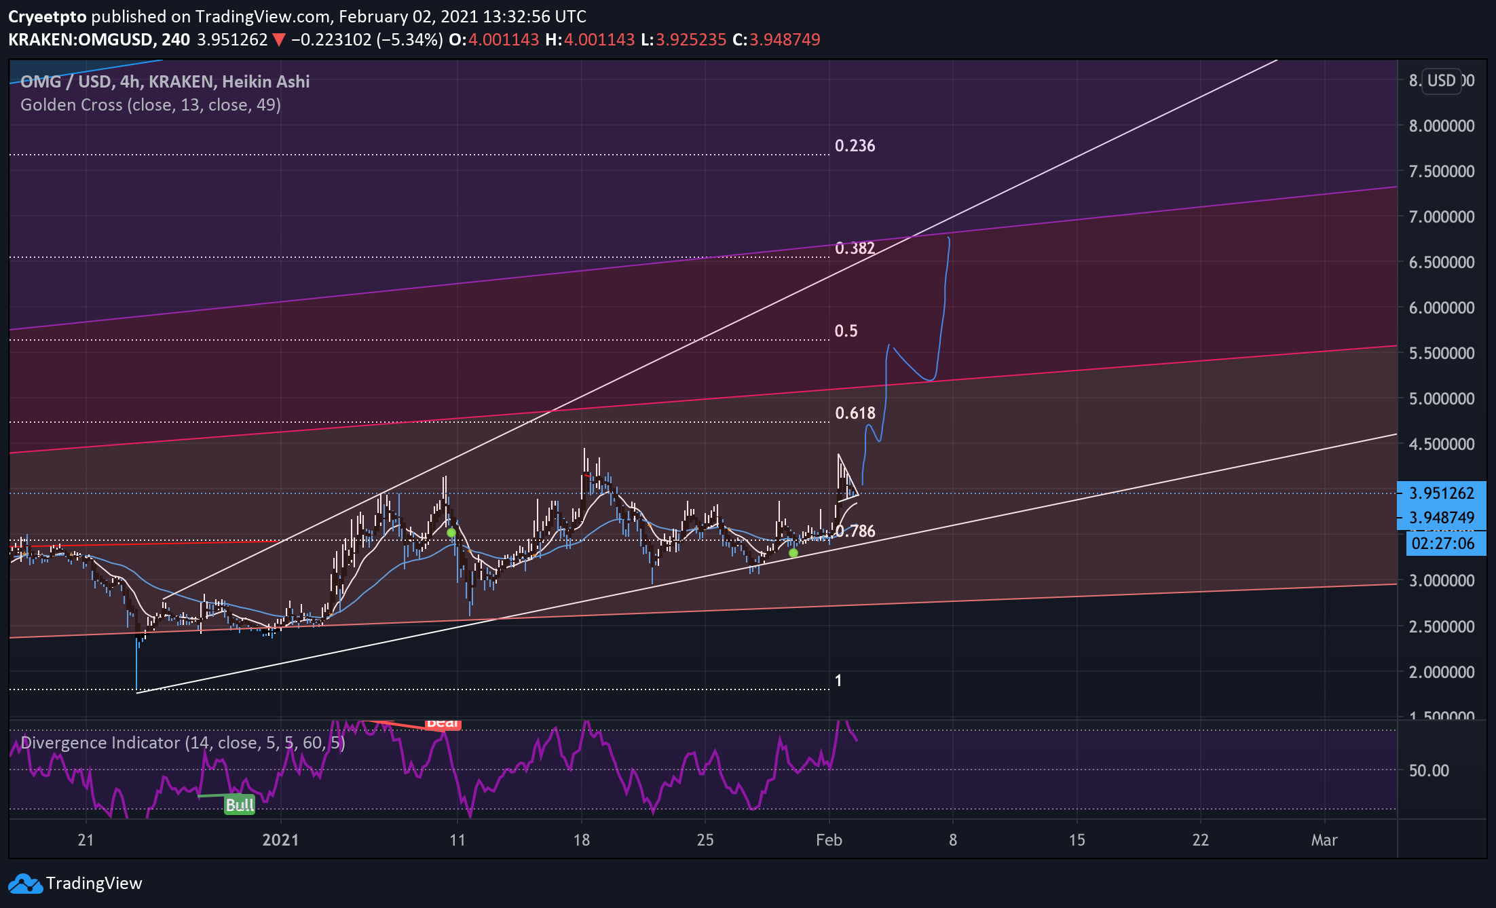Click the TradingView brand text
This screenshot has height=908, width=1496.
point(94,884)
